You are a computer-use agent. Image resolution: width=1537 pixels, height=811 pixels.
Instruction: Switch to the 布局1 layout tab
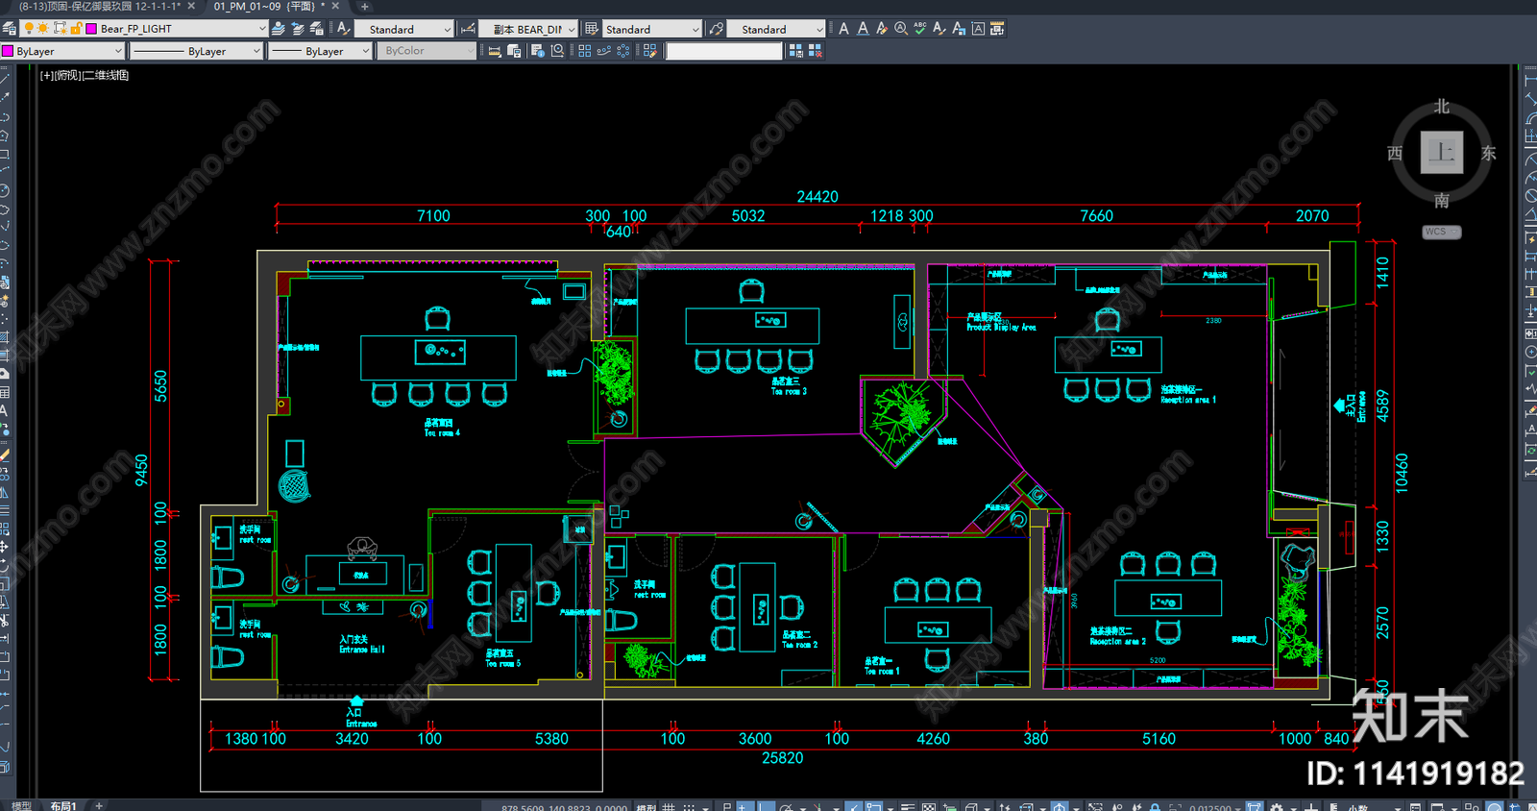click(63, 805)
